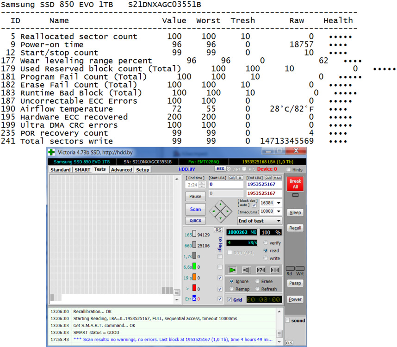Open the Advanced tab
Image resolution: width=397 pixels, height=347 pixels.
click(x=122, y=170)
